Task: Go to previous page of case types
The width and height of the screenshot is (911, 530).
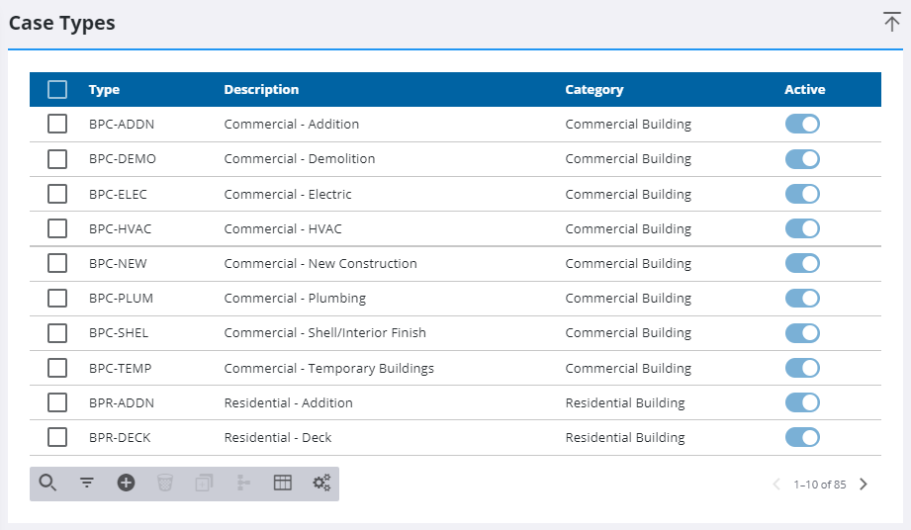Action: coord(776,485)
